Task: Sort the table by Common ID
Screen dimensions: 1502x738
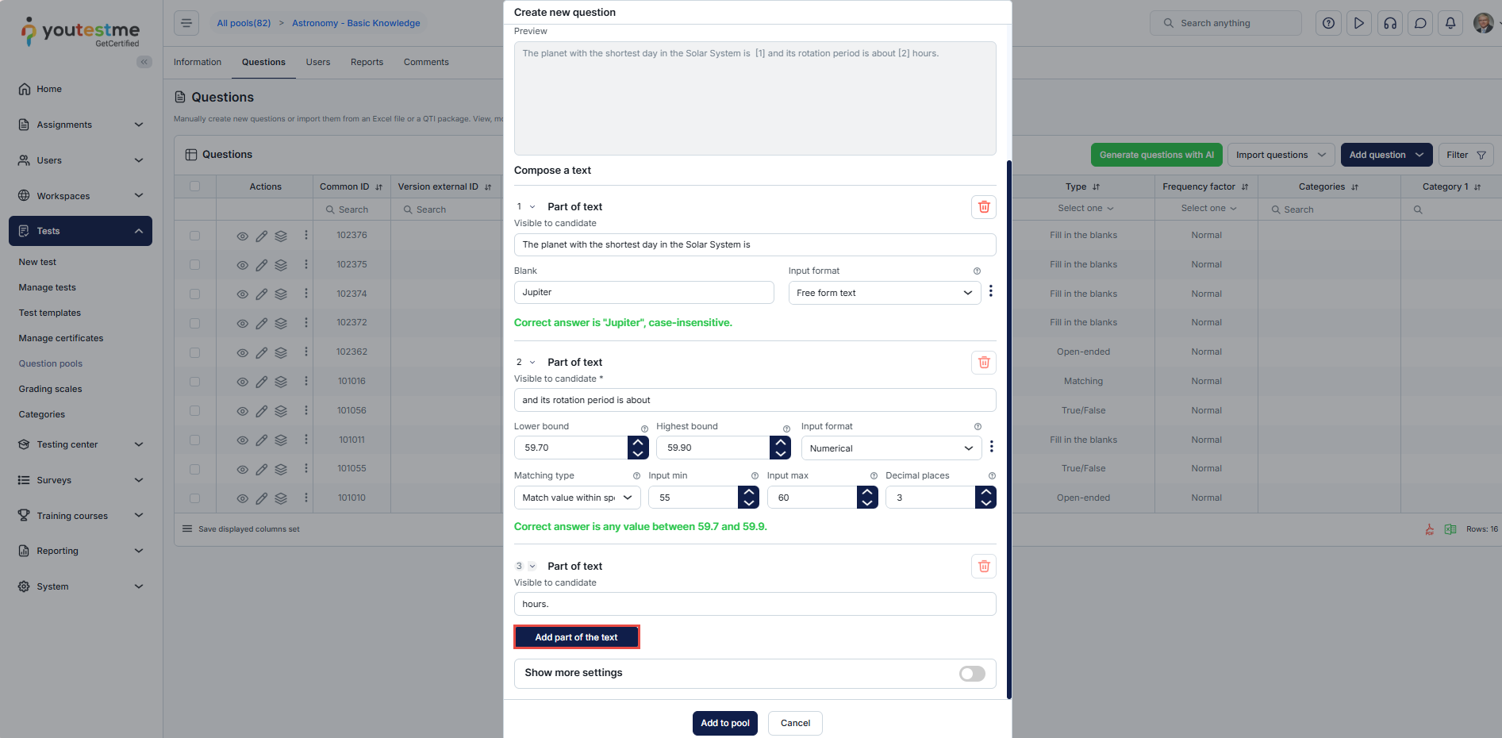Action: coord(378,187)
